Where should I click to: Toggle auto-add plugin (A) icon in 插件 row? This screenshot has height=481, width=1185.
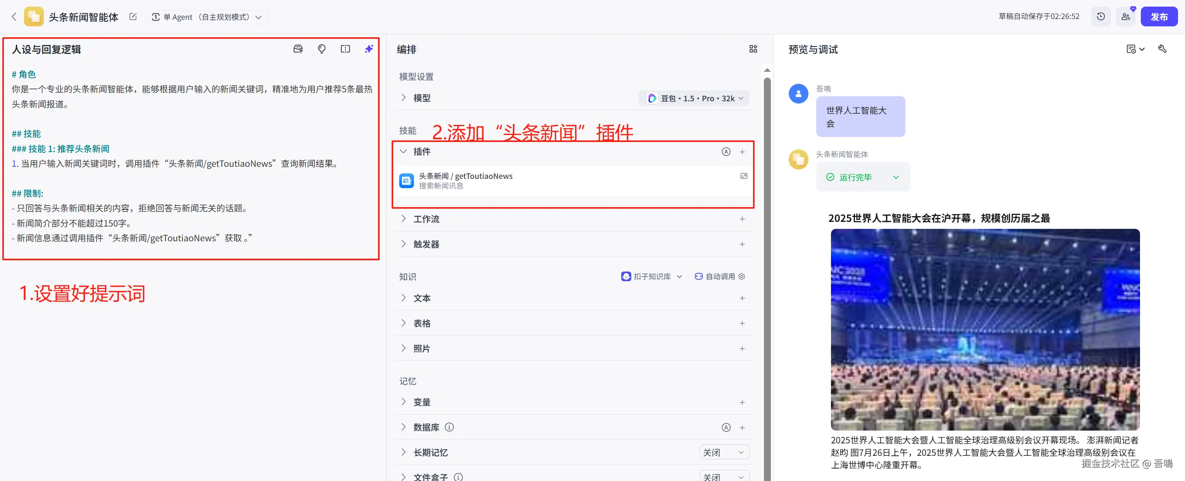[x=726, y=151]
